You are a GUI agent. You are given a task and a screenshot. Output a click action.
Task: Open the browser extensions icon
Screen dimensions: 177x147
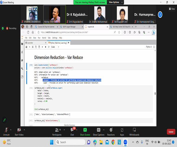(125, 32)
